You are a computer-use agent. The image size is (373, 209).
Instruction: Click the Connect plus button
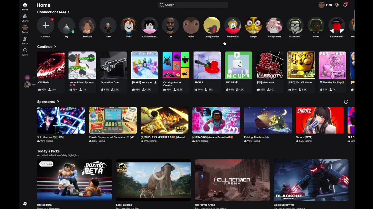45,26
